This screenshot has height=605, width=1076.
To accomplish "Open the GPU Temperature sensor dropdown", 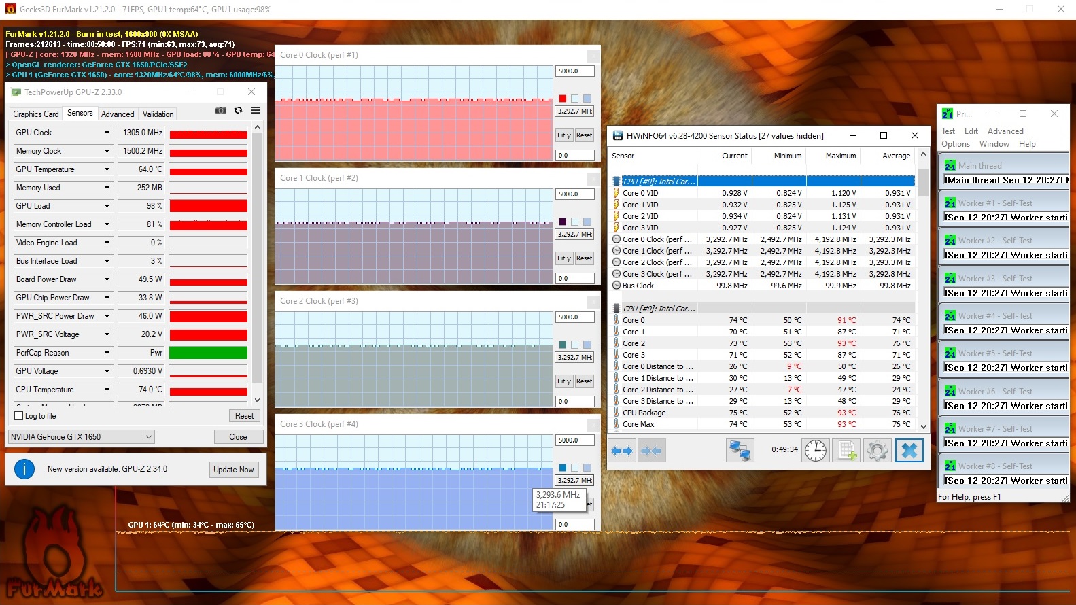I will 107,169.
